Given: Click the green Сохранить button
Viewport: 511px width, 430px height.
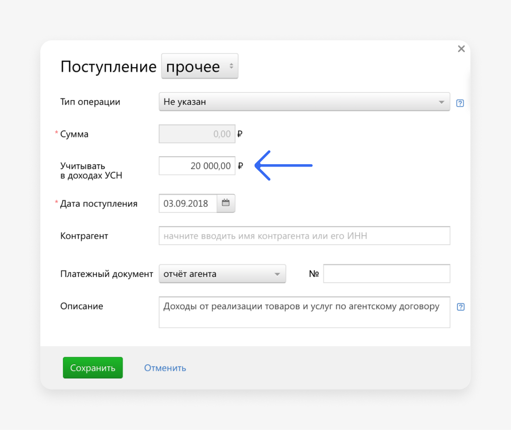Looking at the screenshot, I should (93, 368).
